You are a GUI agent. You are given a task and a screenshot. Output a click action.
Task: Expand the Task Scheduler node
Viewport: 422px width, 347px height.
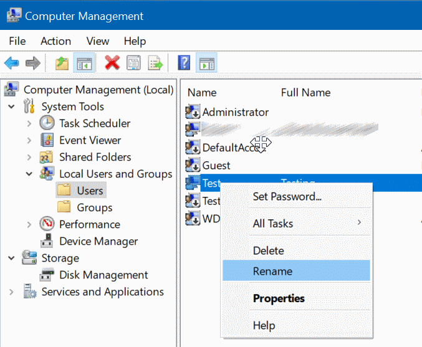(29, 123)
